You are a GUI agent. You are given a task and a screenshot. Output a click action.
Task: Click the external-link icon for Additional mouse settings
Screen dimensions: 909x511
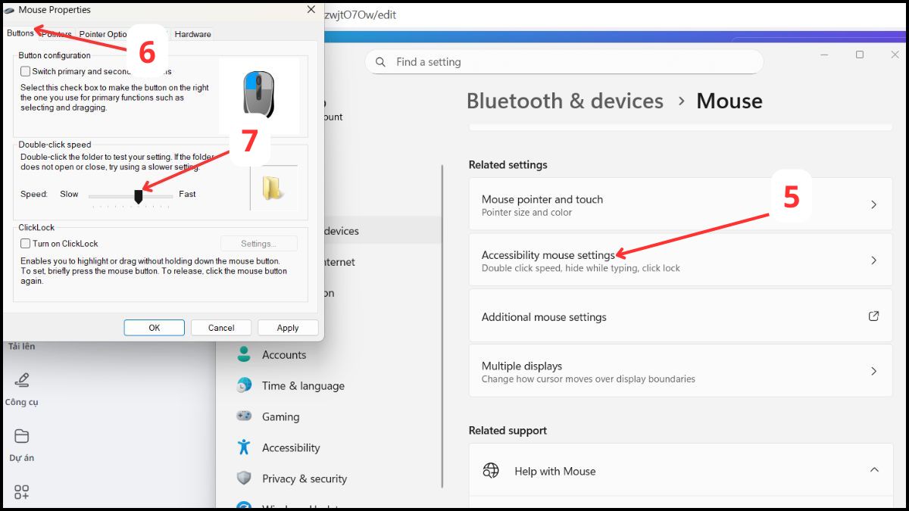pos(875,316)
